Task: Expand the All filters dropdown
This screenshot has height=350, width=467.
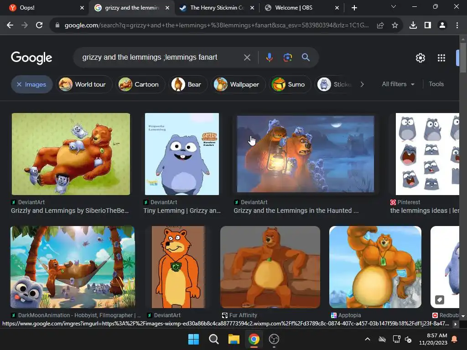Action: [398, 84]
